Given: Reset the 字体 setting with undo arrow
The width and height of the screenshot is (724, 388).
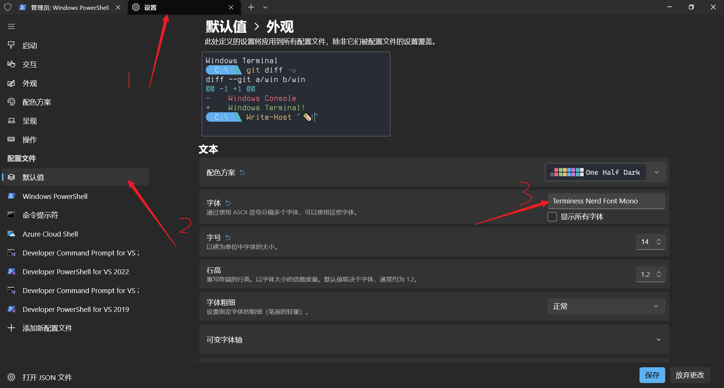Looking at the screenshot, I should [228, 203].
